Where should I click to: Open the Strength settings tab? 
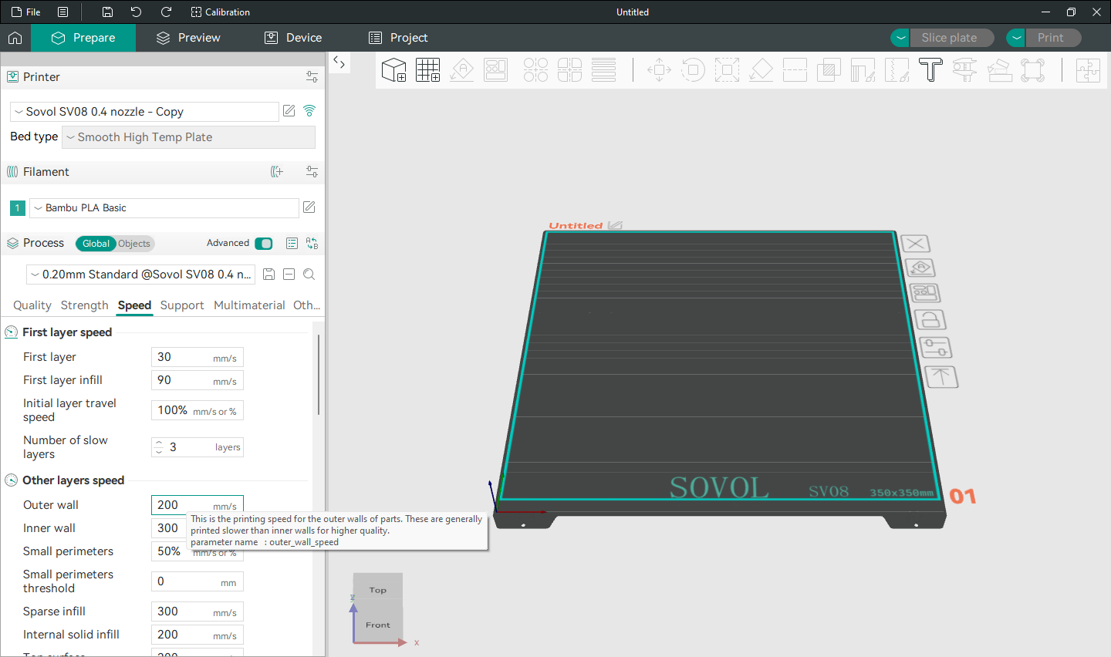coord(84,305)
